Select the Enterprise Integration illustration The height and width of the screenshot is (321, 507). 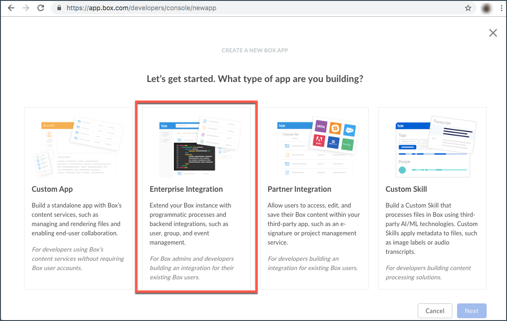(x=200, y=147)
